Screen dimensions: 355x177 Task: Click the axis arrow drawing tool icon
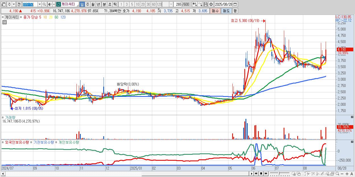(308, 174)
